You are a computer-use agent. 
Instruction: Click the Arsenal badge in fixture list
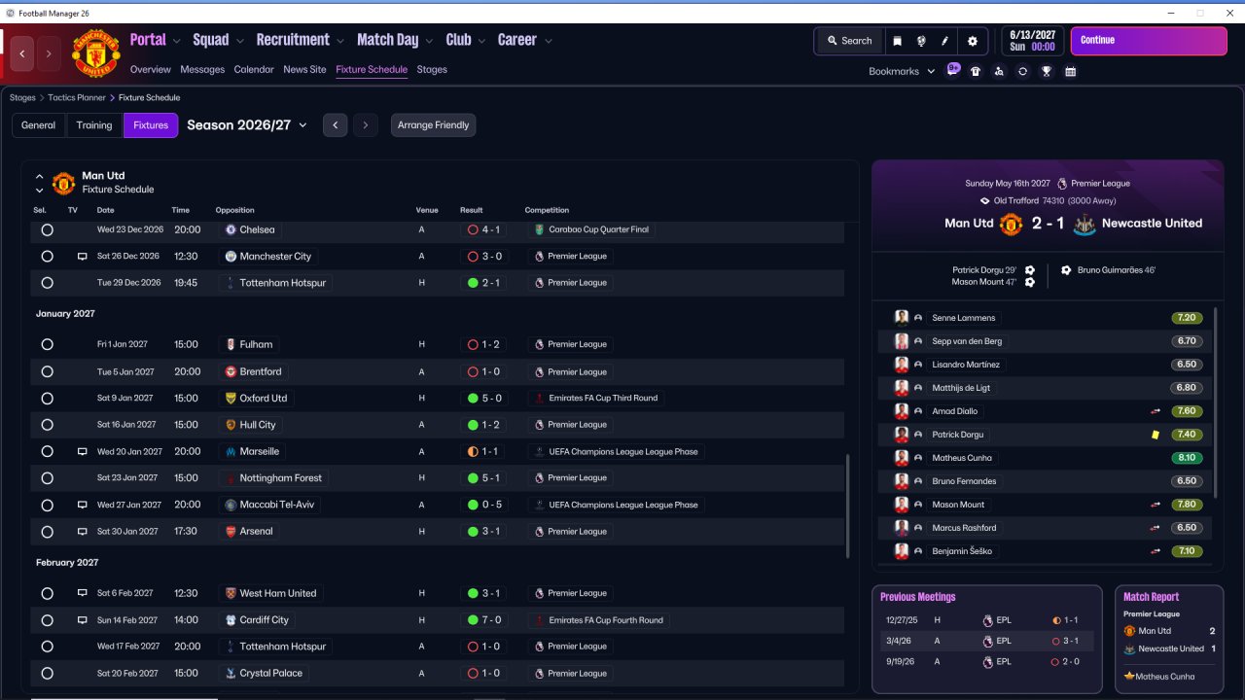pyautogui.click(x=231, y=532)
